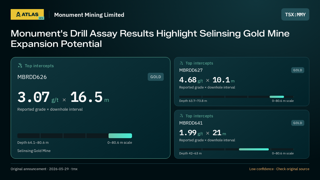Click the headline about Selinsing Gold Mine expansion
Image resolution: width=320 pixels, height=180 pixels.
tap(150, 39)
